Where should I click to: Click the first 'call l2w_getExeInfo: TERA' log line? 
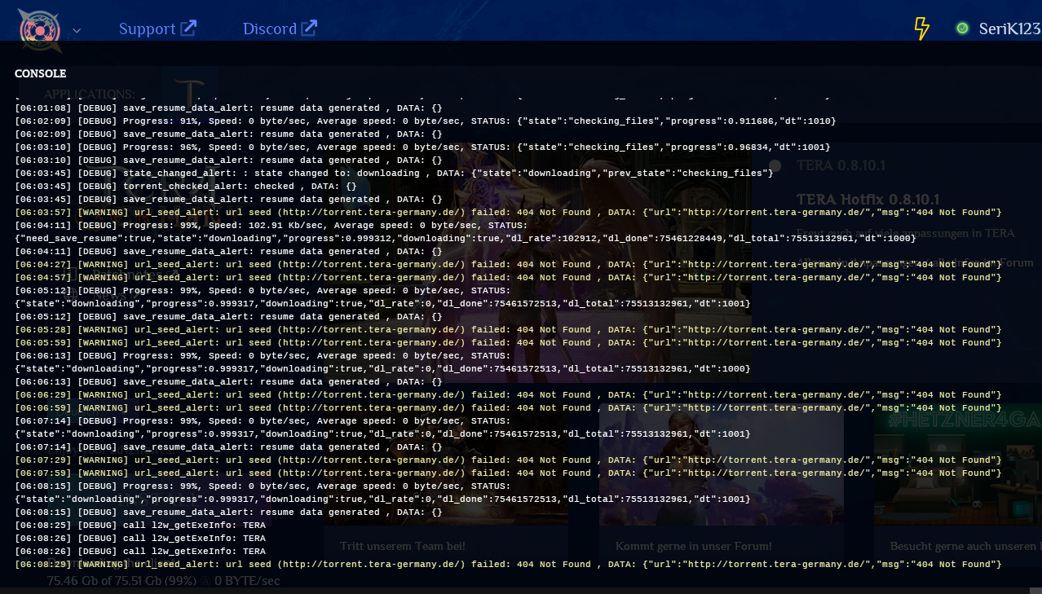point(140,526)
